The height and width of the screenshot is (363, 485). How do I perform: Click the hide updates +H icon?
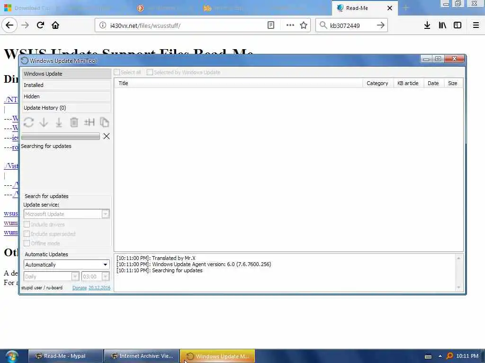pos(89,122)
